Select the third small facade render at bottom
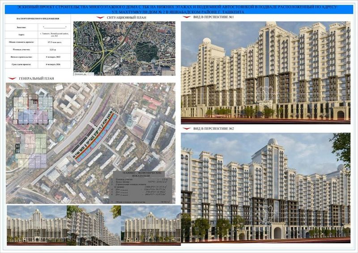Viewport: 358px width, 253px height. click(x=151, y=225)
